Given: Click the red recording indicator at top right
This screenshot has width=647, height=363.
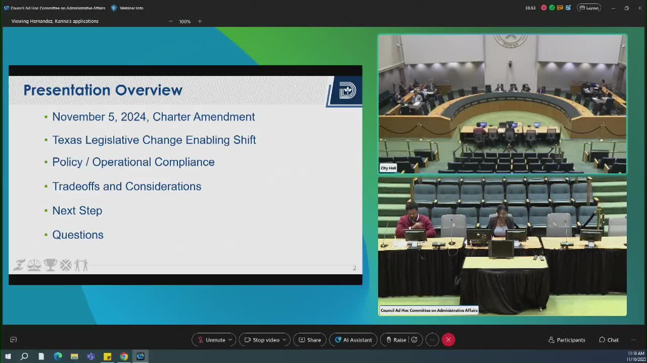Looking at the screenshot, I should coord(544,8).
